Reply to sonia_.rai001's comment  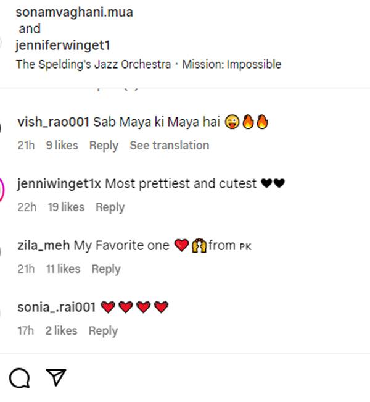coord(103,330)
